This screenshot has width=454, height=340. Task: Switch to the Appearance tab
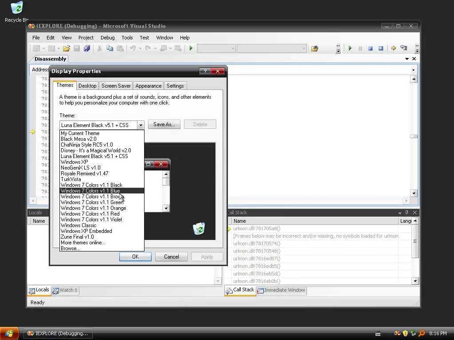coord(148,86)
